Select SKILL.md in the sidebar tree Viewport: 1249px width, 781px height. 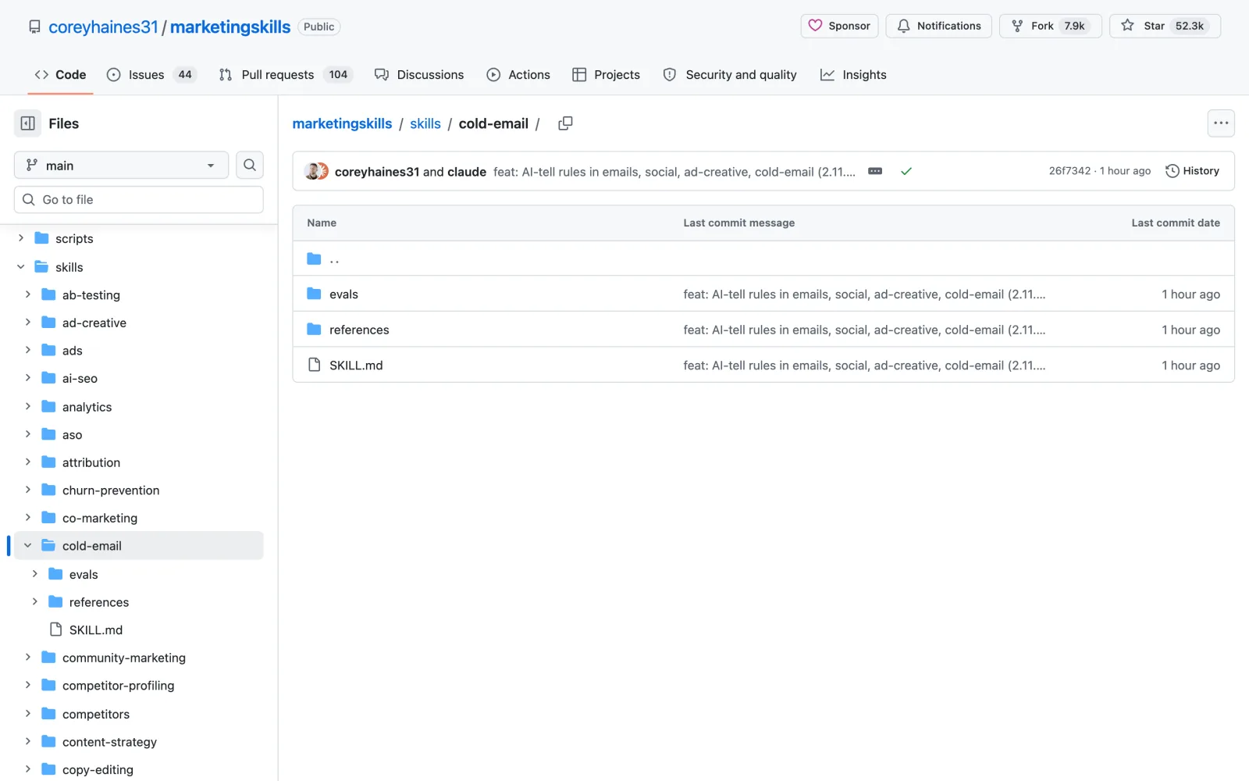click(x=96, y=629)
